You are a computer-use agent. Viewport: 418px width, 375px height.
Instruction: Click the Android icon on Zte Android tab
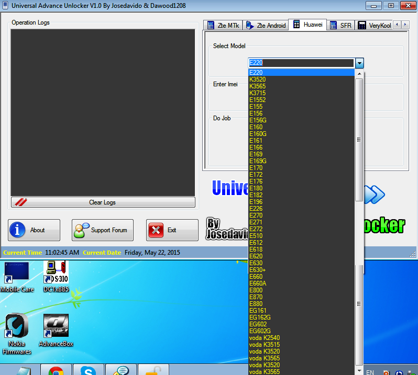pyautogui.click(x=249, y=25)
